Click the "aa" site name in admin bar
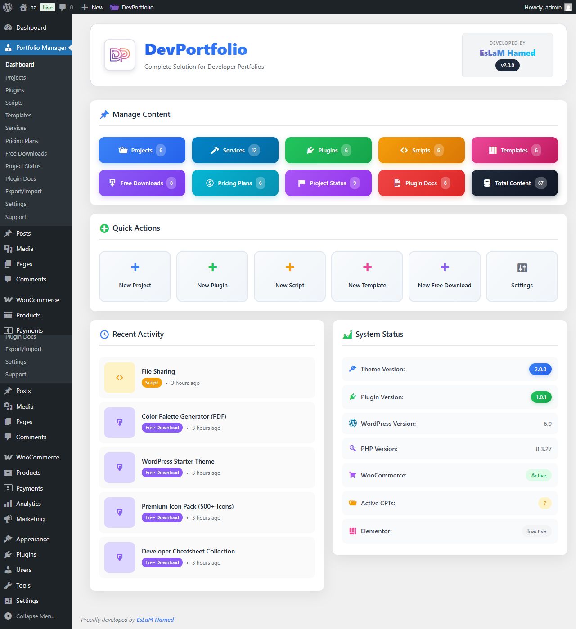Viewport: 576px width, 629px height. click(x=34, y=7)
